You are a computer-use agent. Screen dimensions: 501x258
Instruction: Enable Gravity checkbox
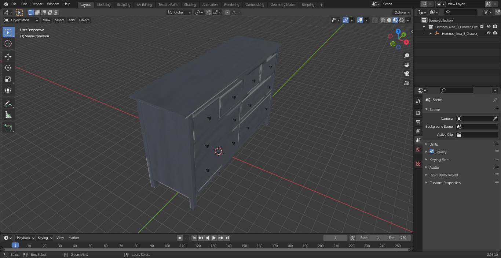pyautogui.click(x=432, y=152)
